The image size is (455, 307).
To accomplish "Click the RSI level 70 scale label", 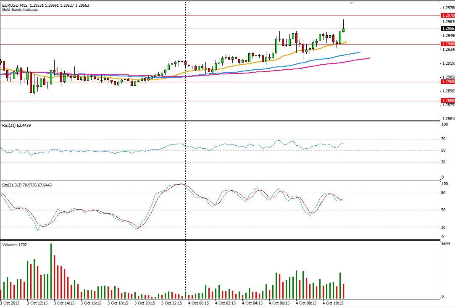I will tap(444, 139).
